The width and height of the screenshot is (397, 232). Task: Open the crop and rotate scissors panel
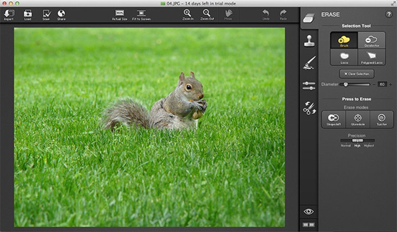point(309,108)
